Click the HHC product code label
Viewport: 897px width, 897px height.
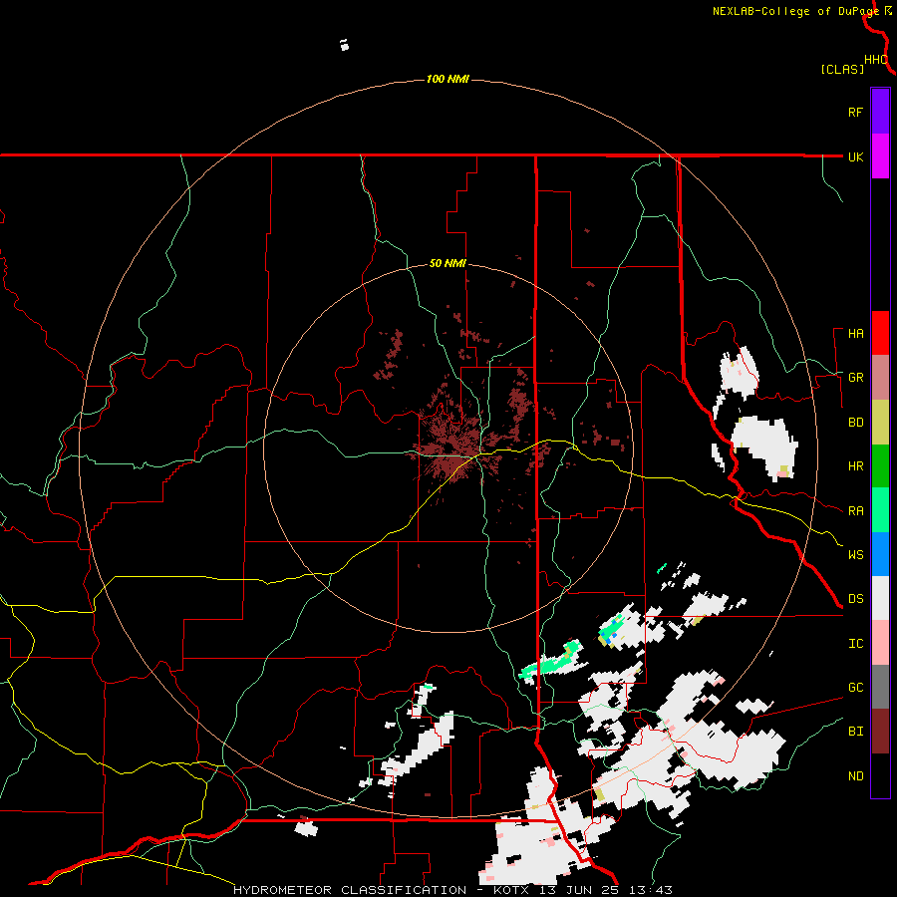coord(876,60)
